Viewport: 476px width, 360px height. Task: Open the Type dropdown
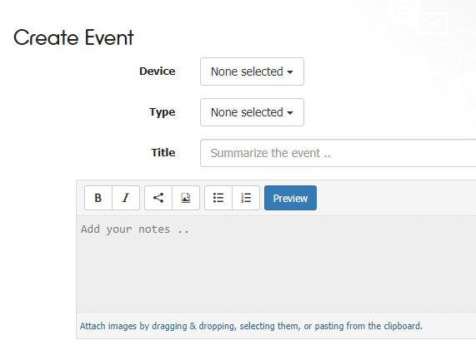coord(252,112)
